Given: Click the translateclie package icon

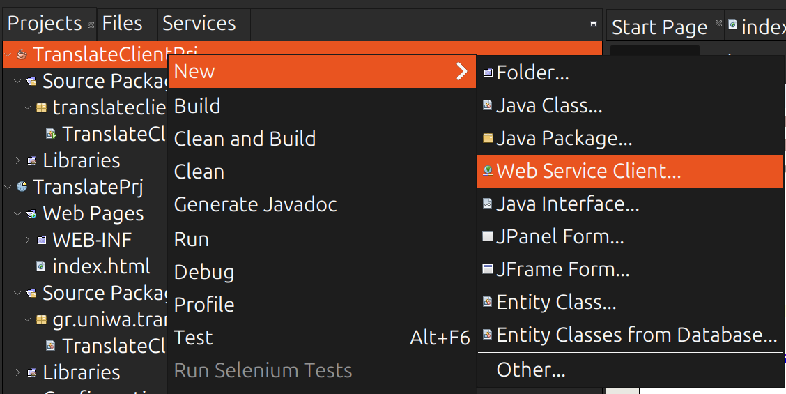Looking at the screenshot, I should 42,107.
